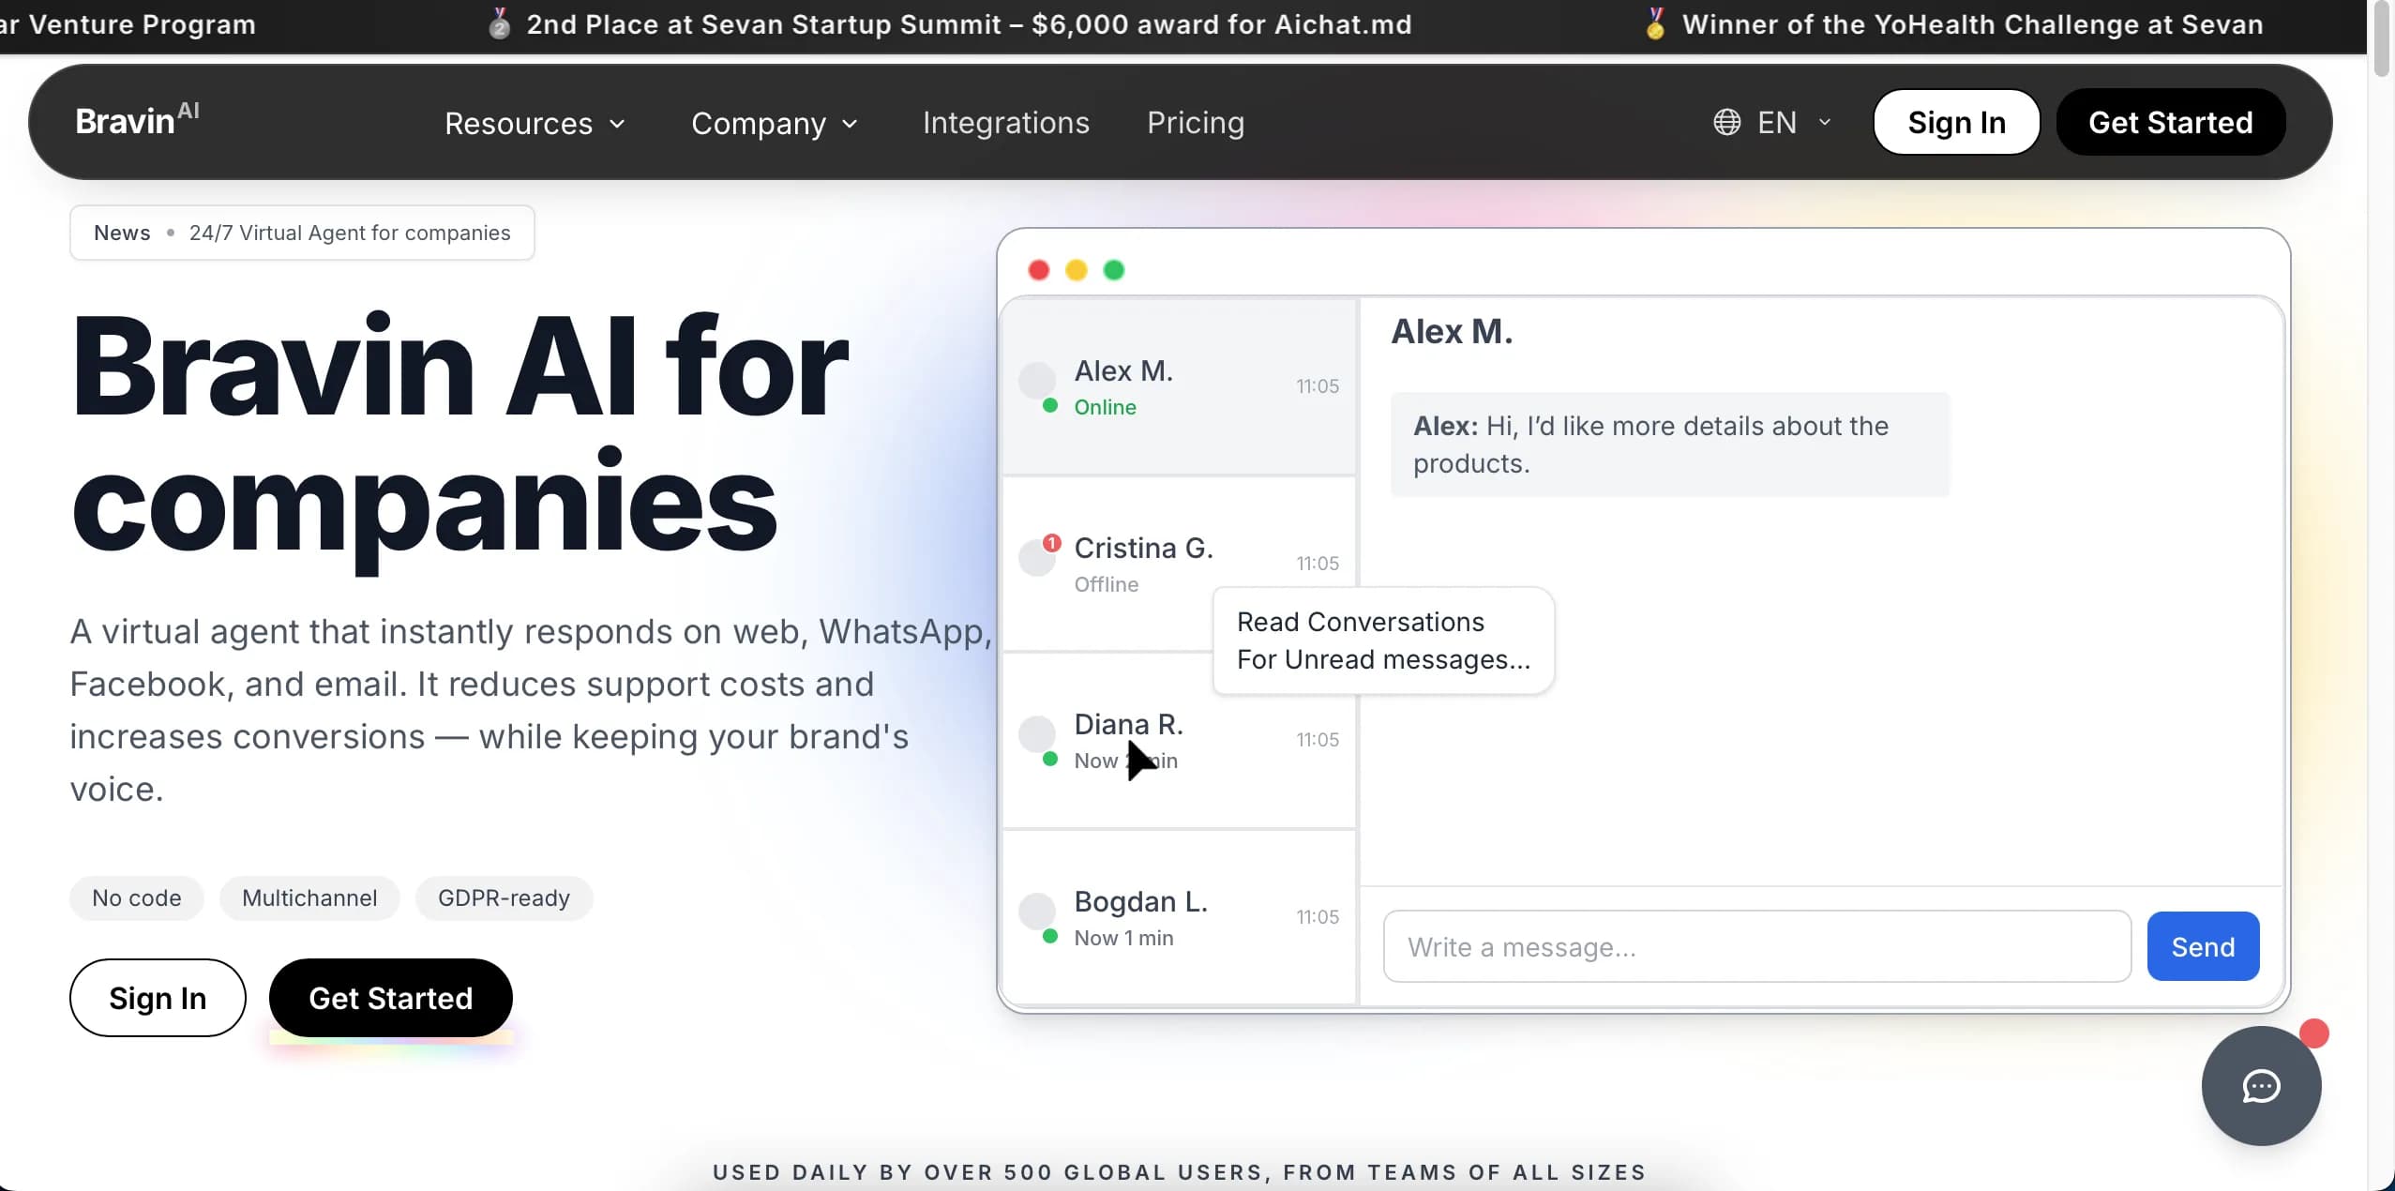This screenshot has height=1191, width=2395.
Task: Expand the Company dropdown menu
Action: click(774, 123)
